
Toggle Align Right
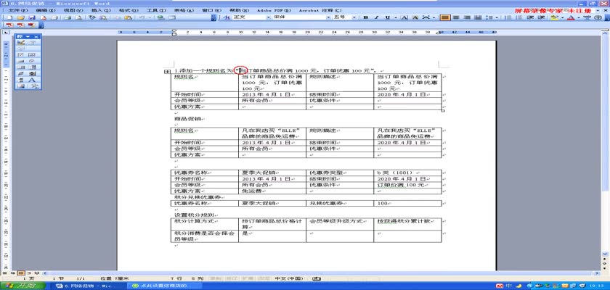[x=466, y=17]
